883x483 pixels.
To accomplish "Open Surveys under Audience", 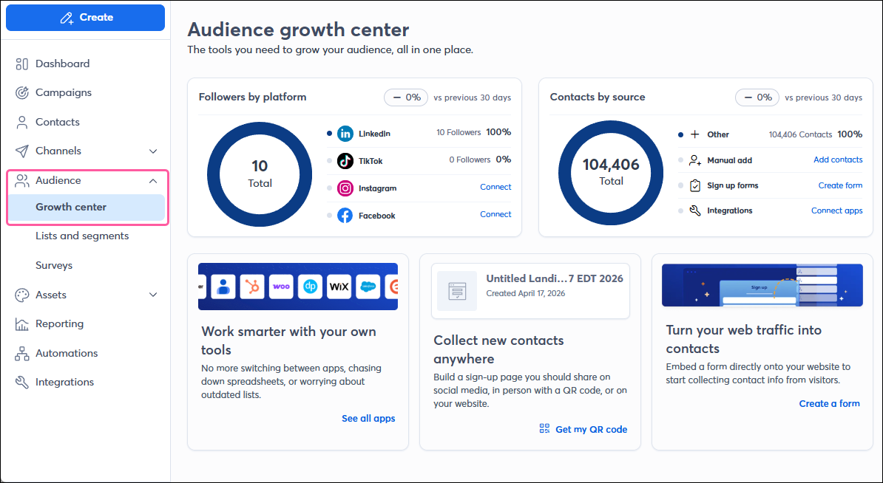I will coord(54,265).
